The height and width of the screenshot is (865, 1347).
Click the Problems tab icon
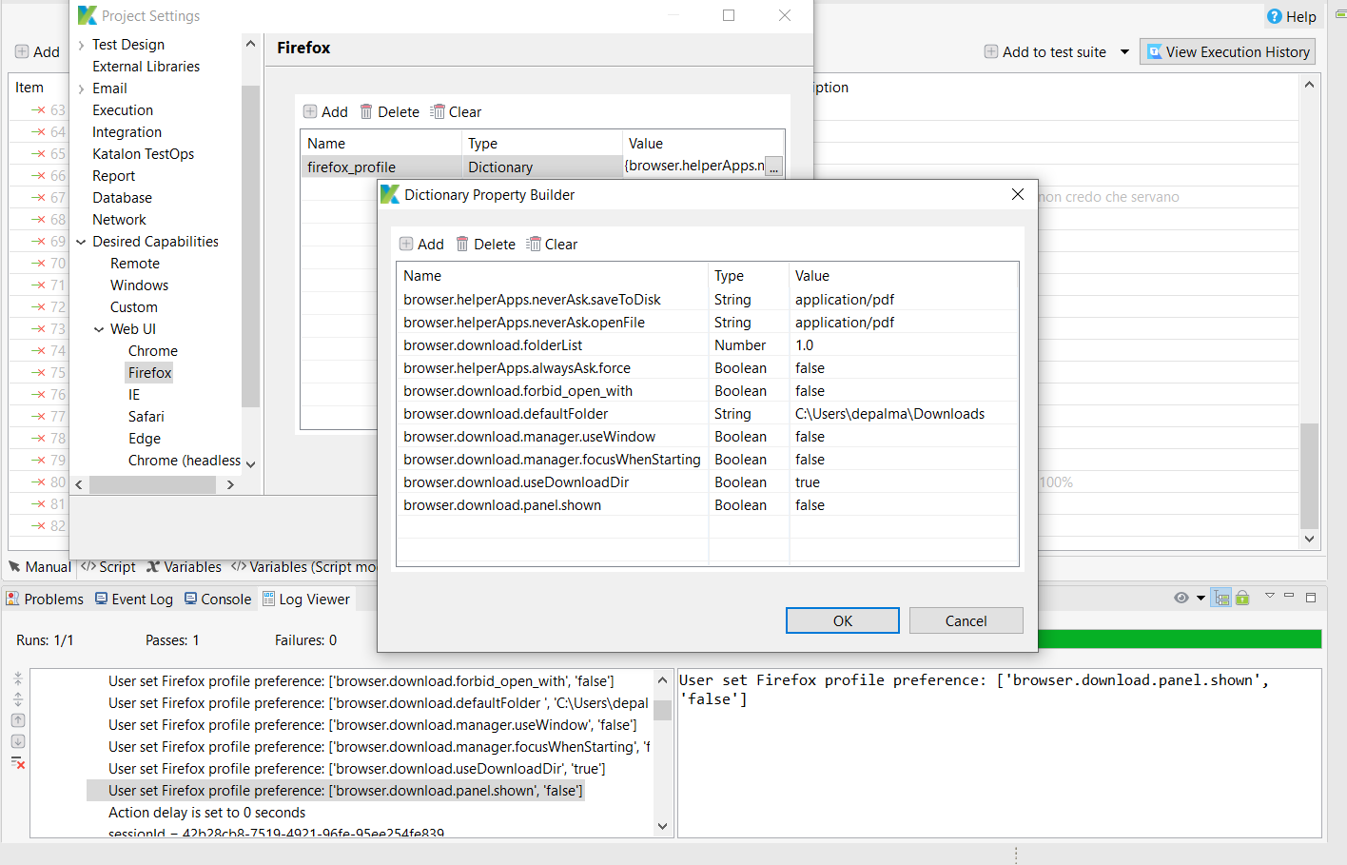pos(12,599)
